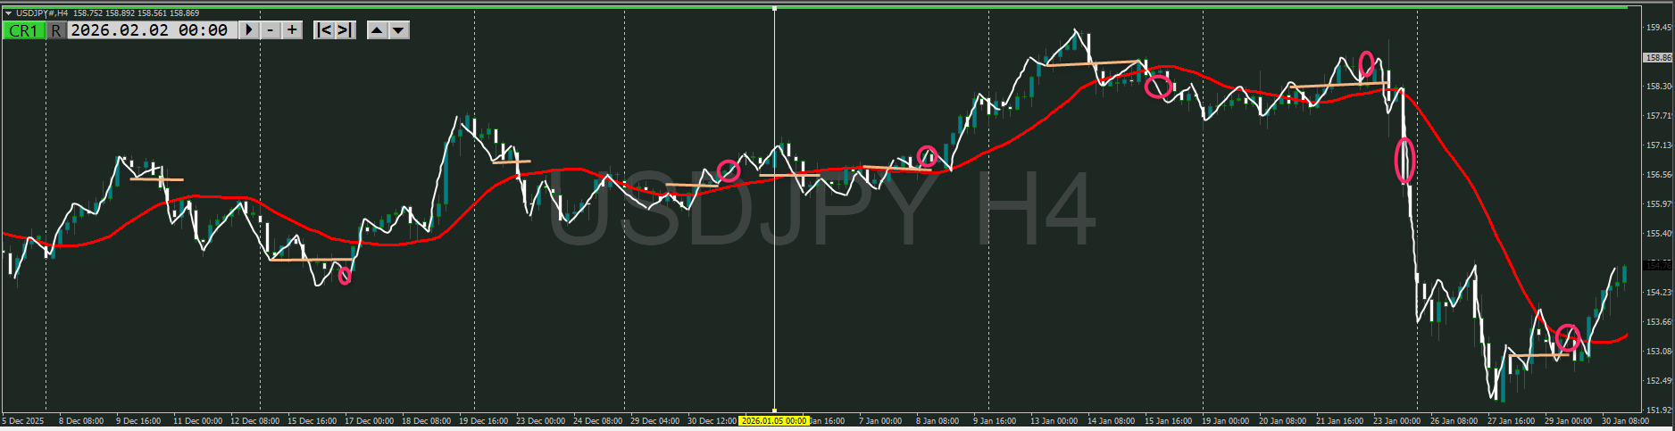
Task: Expand the USDJPY#,H4 chart title dropdown triangle
Action: [8, 13]
